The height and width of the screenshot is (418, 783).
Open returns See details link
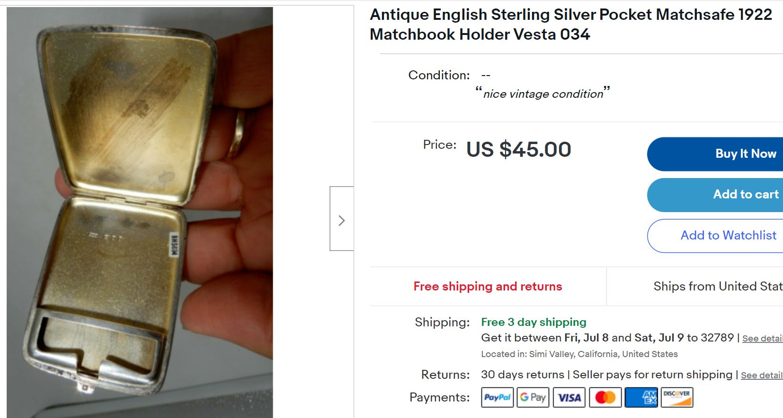761,375
